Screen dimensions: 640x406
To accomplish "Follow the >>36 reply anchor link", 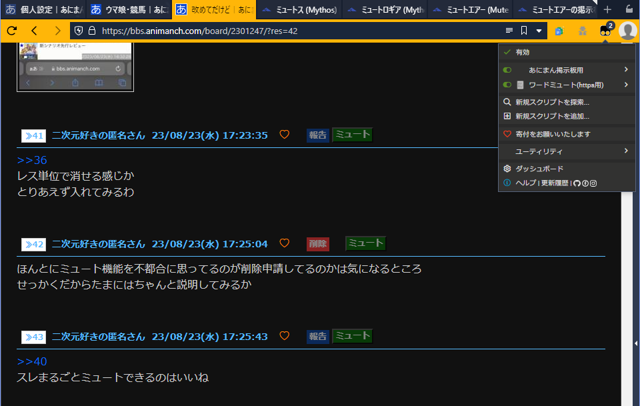I will 32,160.
